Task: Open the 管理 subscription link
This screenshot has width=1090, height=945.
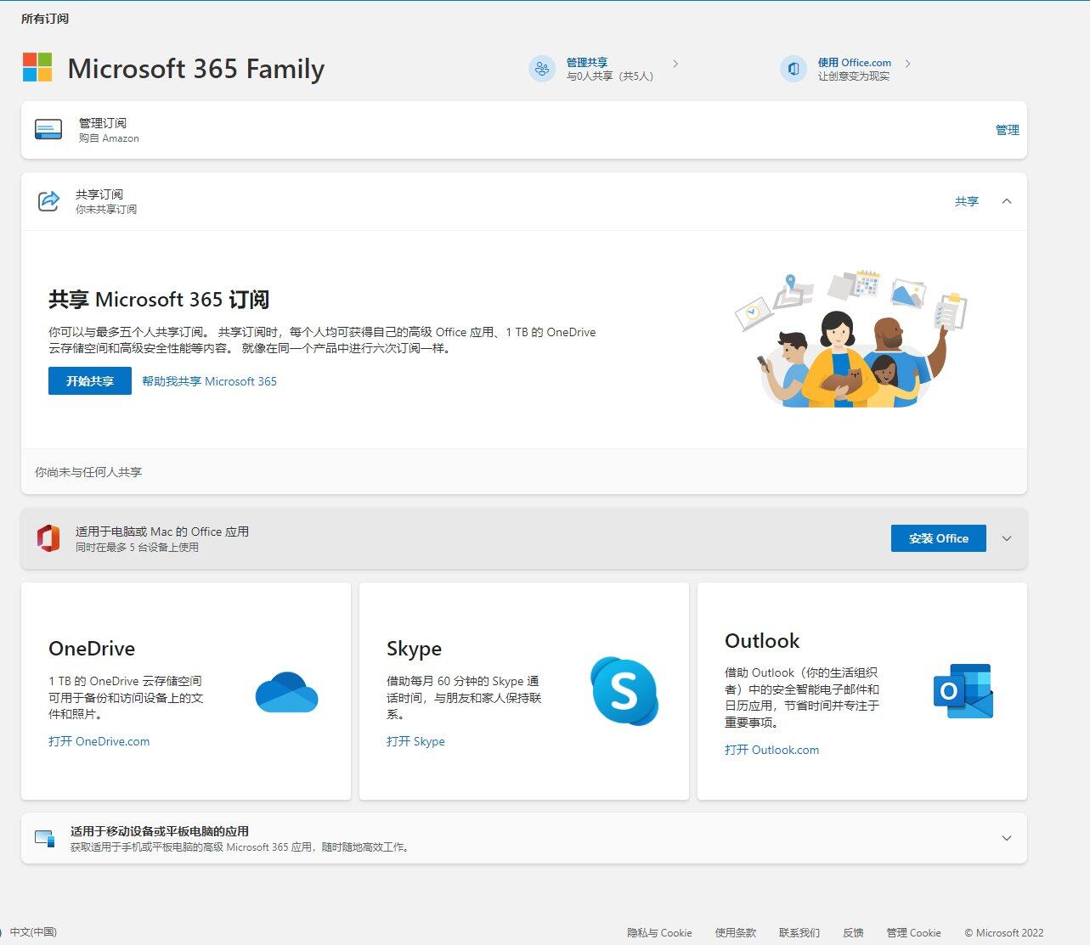Action: tap(1008, 130)
